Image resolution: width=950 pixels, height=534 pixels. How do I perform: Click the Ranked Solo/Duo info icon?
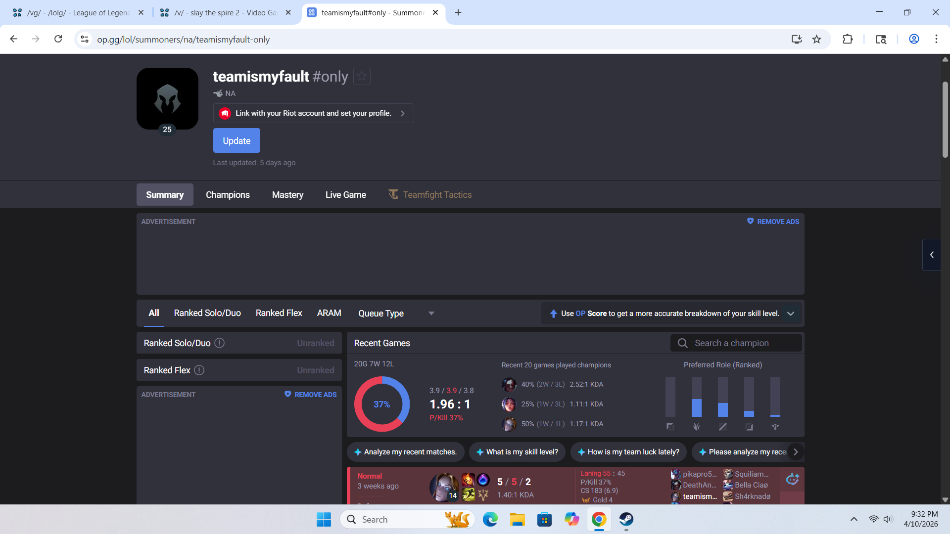[x=219, y=343]
